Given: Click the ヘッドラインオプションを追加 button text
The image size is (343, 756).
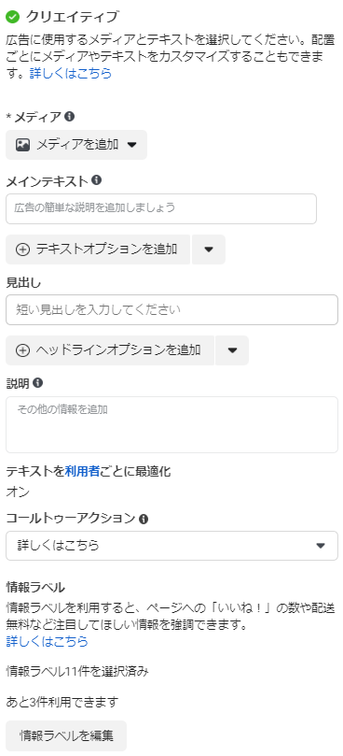Looking at the screenshot, I should [x=118, y=350].
